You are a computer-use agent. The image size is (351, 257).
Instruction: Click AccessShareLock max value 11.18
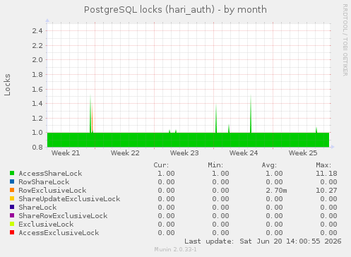click(x=326, y=174)
